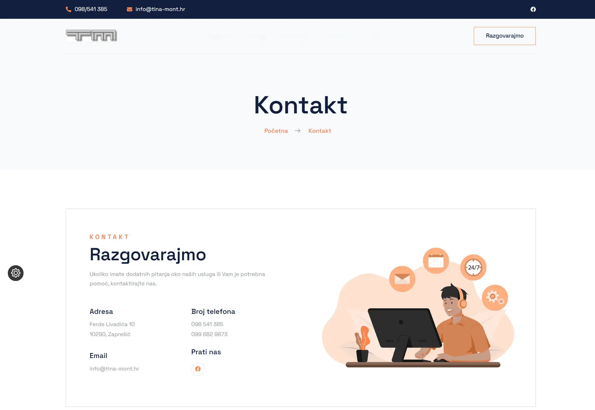Click the envelope icon in the top bar

coord(129,9)
